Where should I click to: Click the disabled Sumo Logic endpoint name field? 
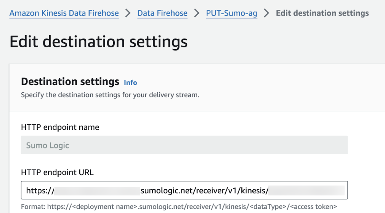coord(184,145)
